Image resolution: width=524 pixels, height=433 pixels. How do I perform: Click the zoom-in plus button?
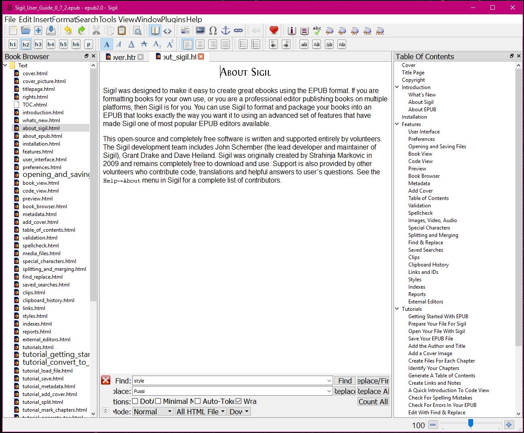click(509, 425)
